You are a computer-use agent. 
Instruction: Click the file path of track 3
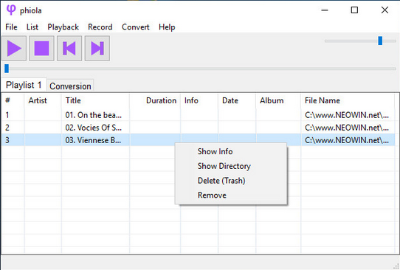[347, 140]
